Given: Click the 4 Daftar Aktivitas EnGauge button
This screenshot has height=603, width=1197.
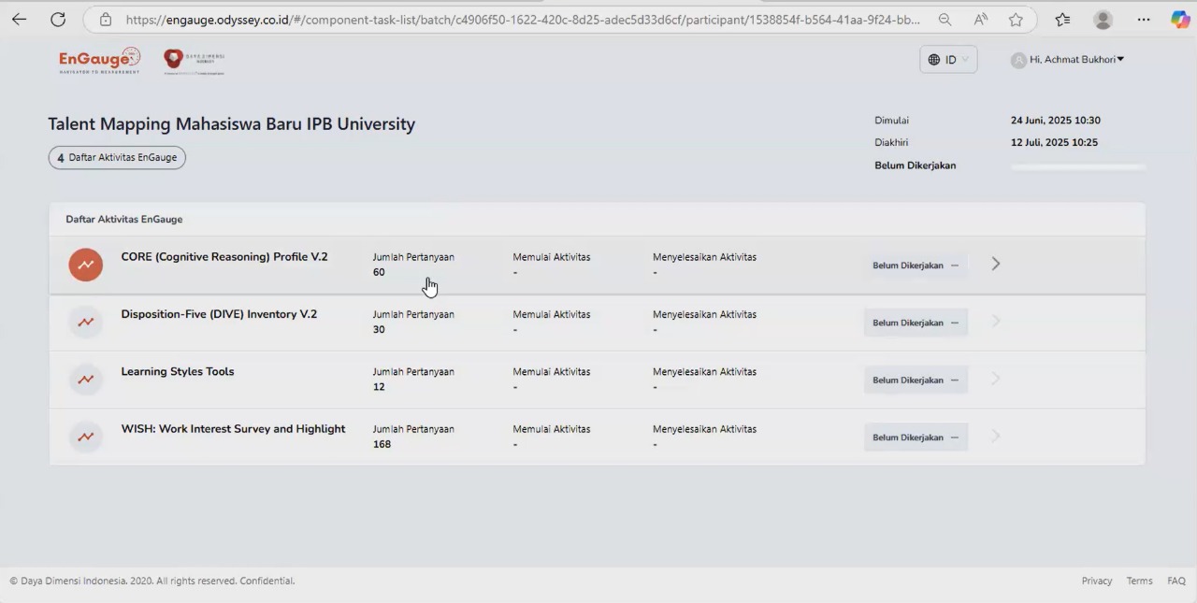Looking at the screenshot, I should tap(117, 158).
